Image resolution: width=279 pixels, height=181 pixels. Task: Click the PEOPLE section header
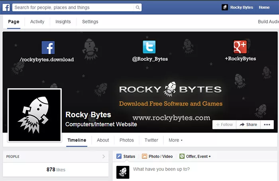[x=13, y=156]
